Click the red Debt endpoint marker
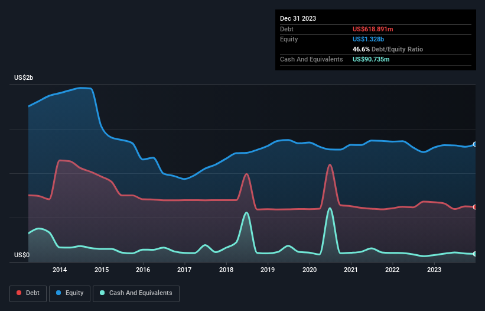485x311 pixels. (475, 207)
